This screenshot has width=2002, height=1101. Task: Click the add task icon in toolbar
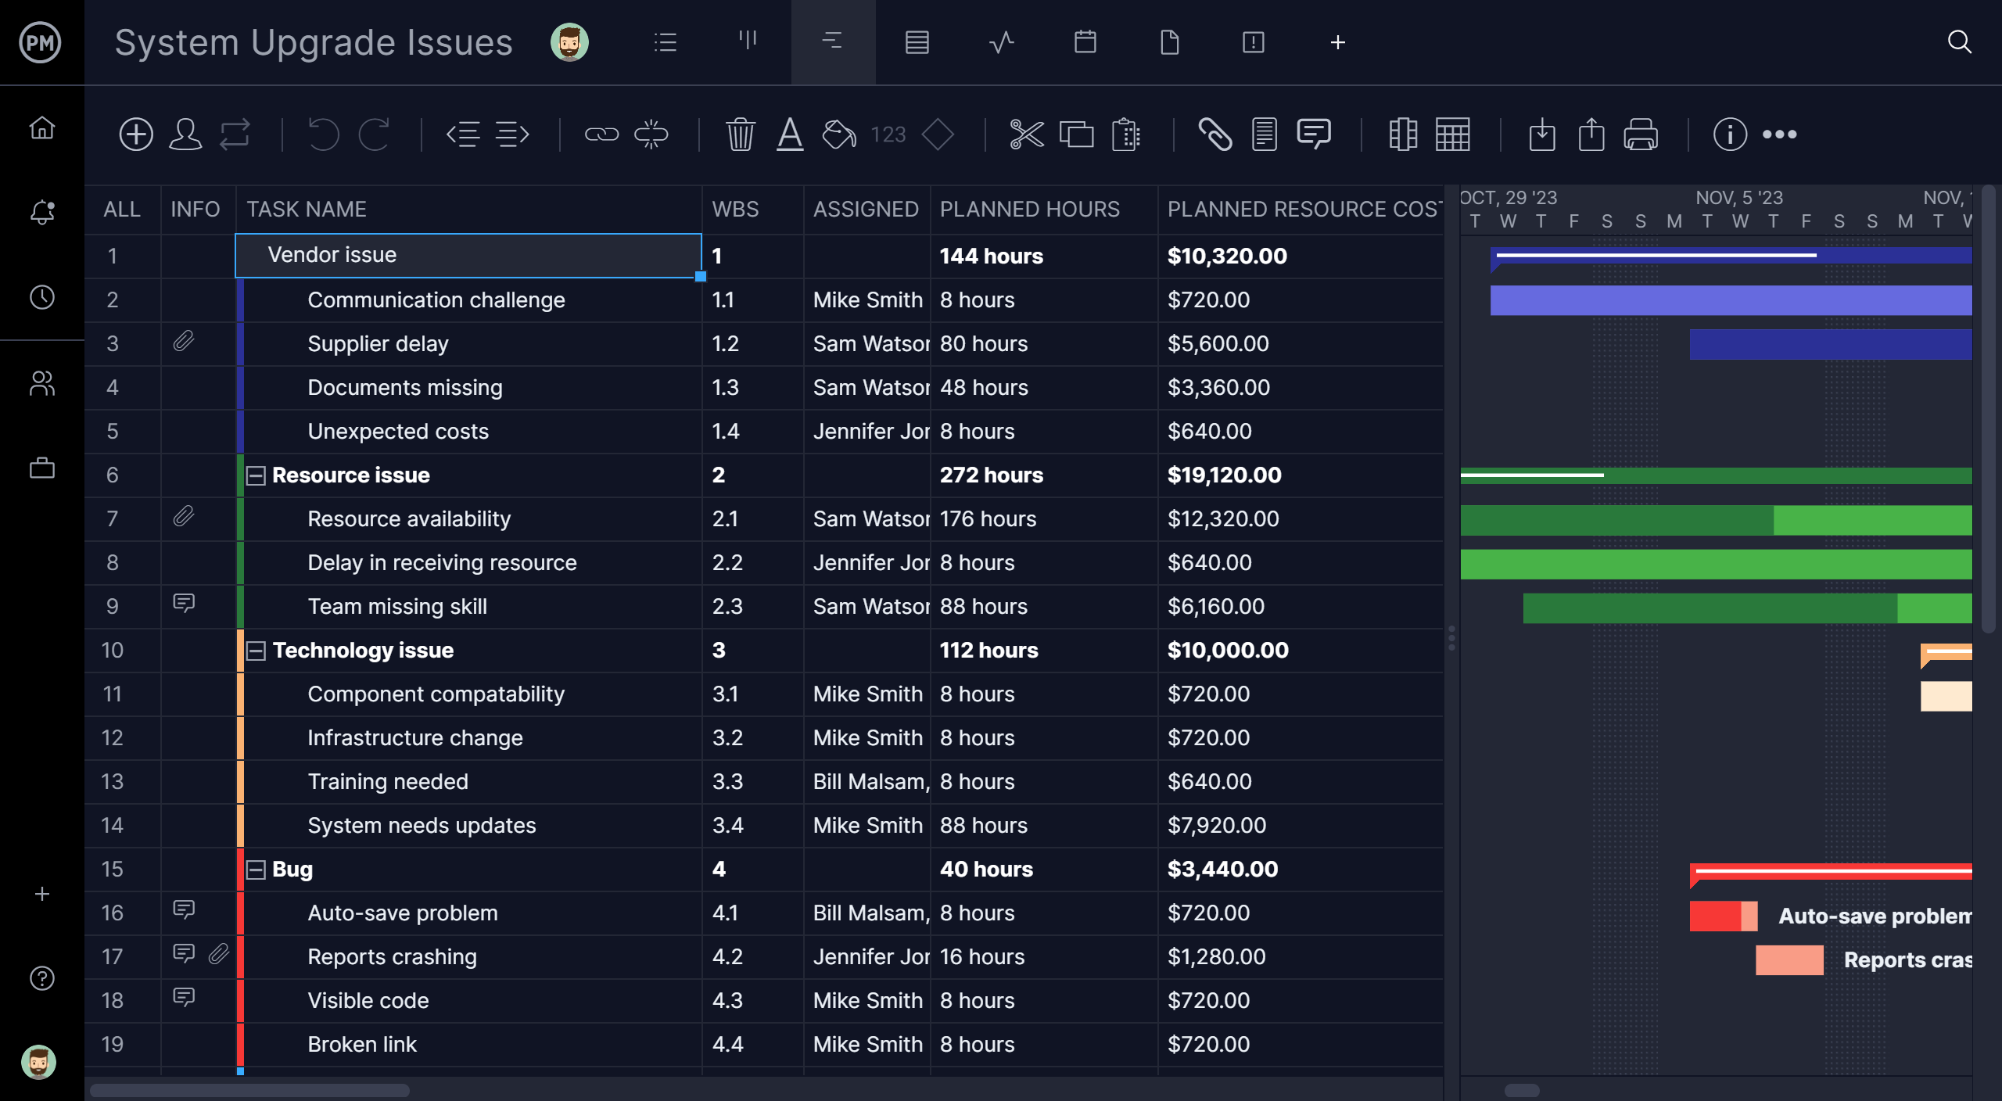tap(135, 133)
